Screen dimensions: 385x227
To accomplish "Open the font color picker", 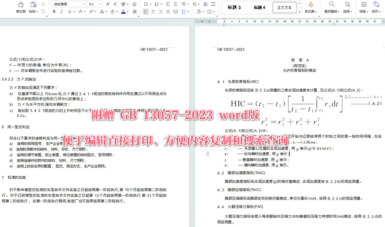I will tap(123, 12).
